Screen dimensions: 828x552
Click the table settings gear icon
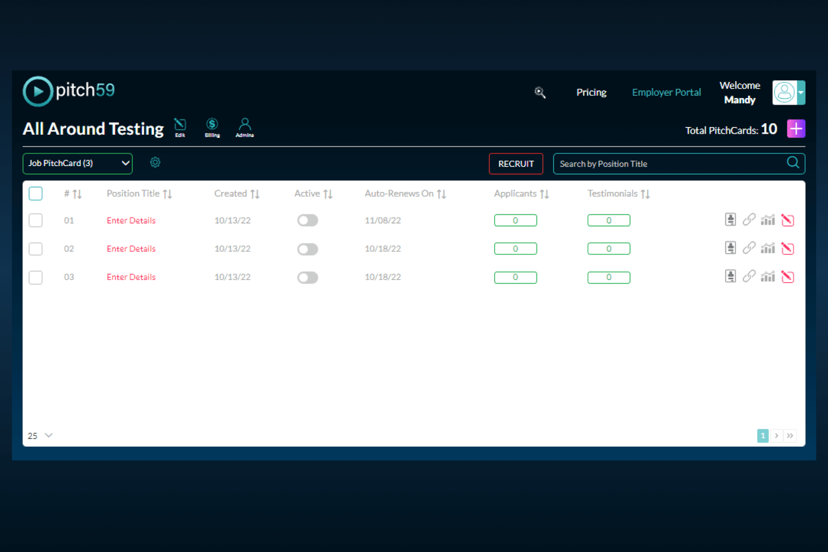click(x=155, y=162)
